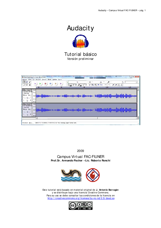Mute the first audio track
Screen dimensions: 161x228
click(25, 95)
